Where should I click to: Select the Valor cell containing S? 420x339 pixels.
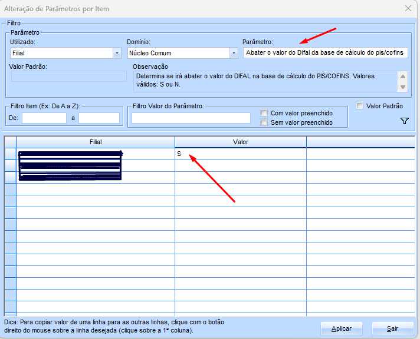pyautogui.click(x=241, y=154)
